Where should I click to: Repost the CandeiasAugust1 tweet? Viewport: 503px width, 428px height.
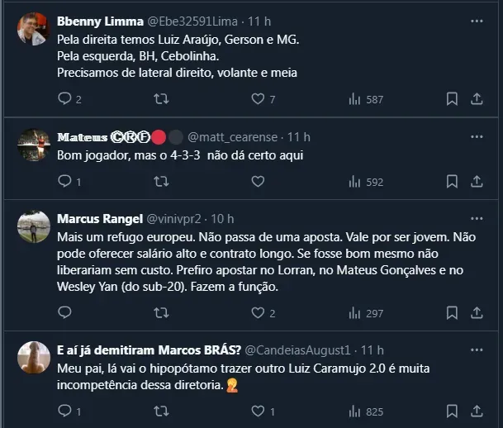162,411
